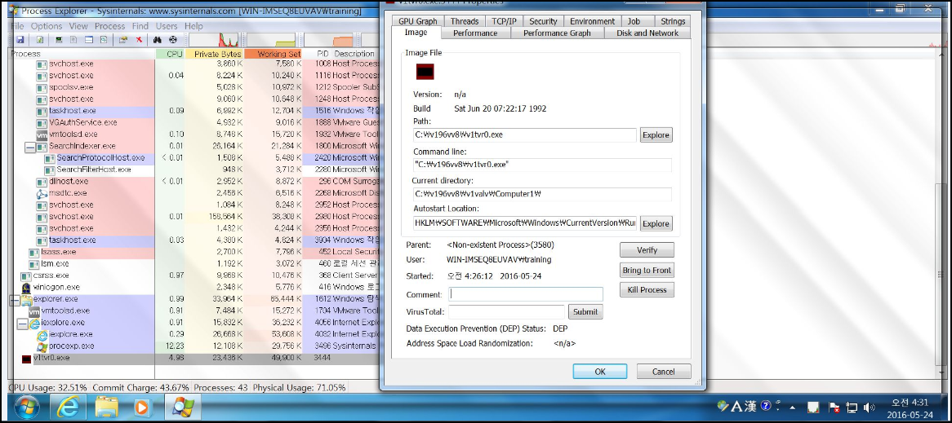Sort by the CPU column header

pyautogui.click(x=169, y=54)
